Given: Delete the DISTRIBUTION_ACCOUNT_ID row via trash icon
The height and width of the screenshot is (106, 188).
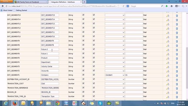Looking at the screenshot, I should pyautogui.click(x=177, y=80).
